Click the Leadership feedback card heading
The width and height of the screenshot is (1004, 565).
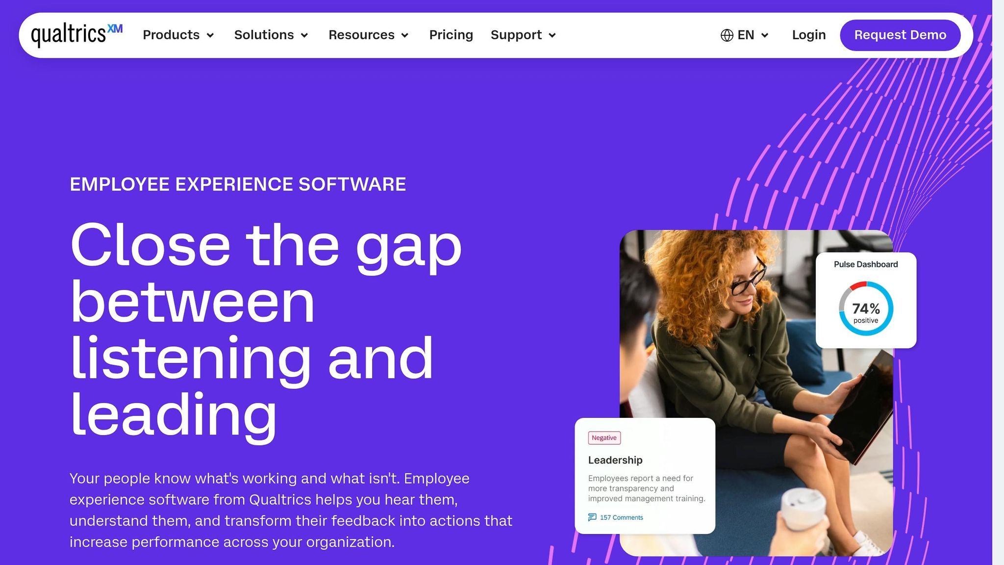pos(615,460)
